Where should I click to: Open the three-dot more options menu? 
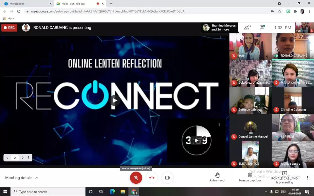tap(307, 177)
